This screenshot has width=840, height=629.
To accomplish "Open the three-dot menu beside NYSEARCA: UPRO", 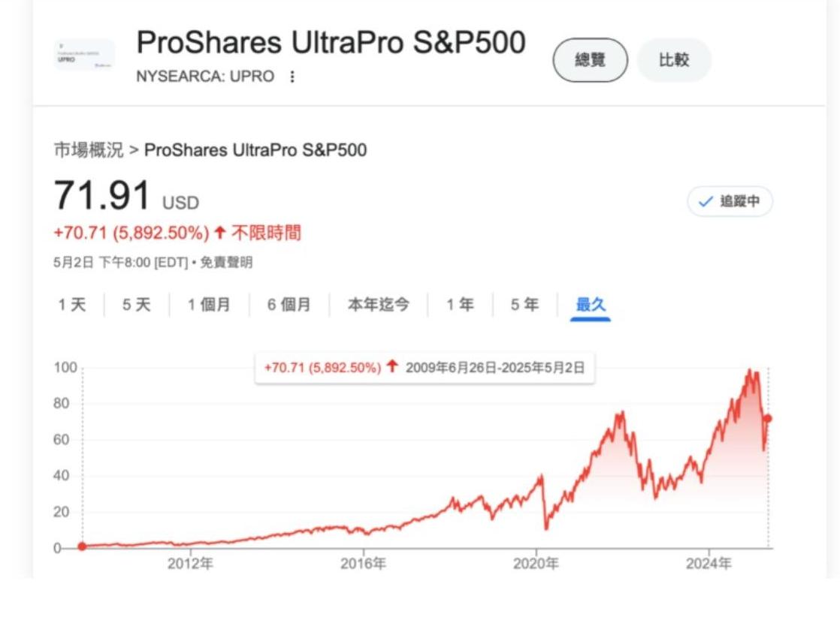I will coord(292,77).
